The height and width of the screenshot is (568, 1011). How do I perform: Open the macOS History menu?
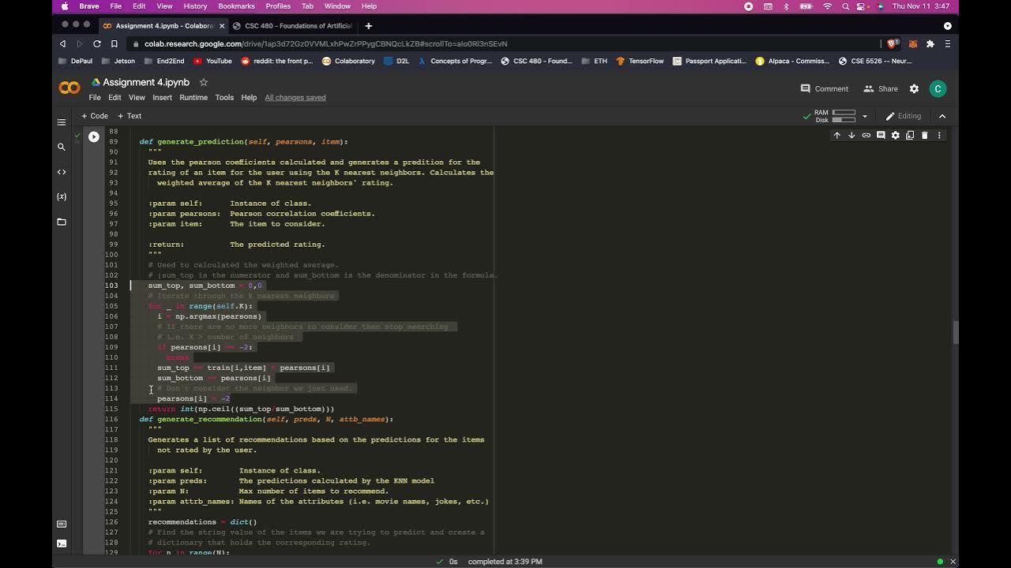[195, 6]
